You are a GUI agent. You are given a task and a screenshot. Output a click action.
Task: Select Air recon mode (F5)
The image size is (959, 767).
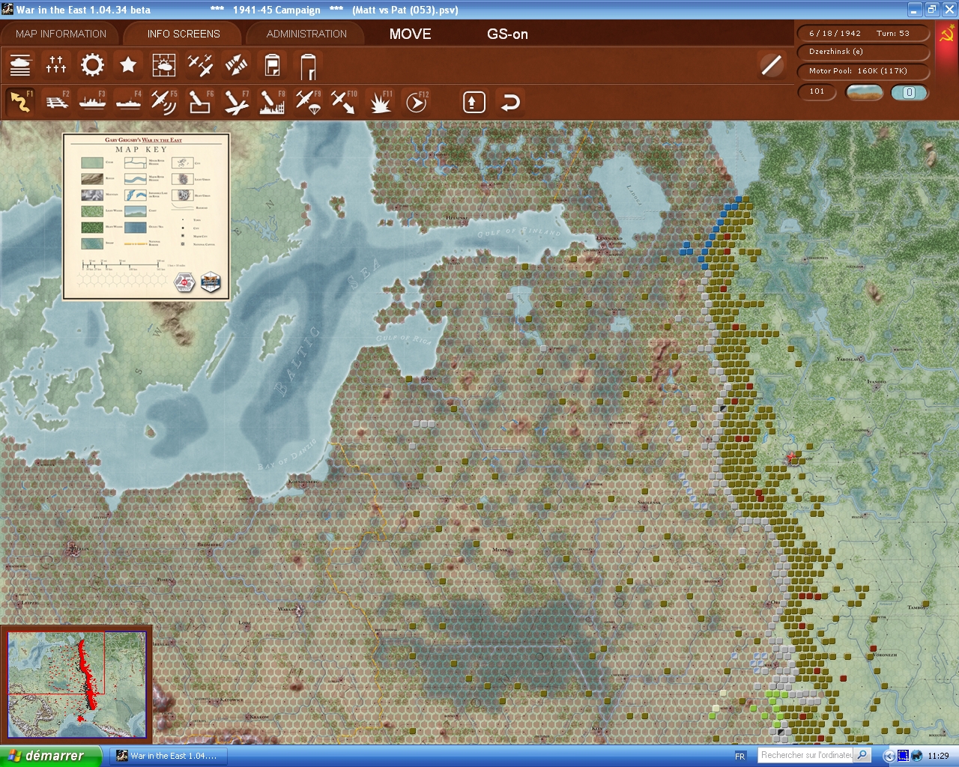coord(164,102)
